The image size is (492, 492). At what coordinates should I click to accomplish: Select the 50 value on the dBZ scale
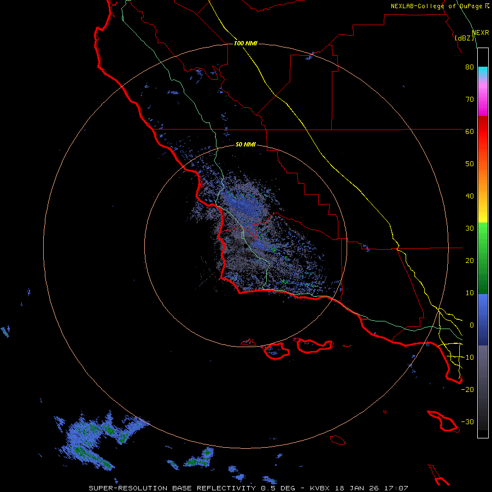[x=470, y=164]
